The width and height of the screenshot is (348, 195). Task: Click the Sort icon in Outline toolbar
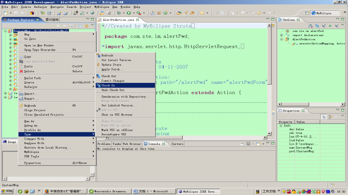[310, 26]
